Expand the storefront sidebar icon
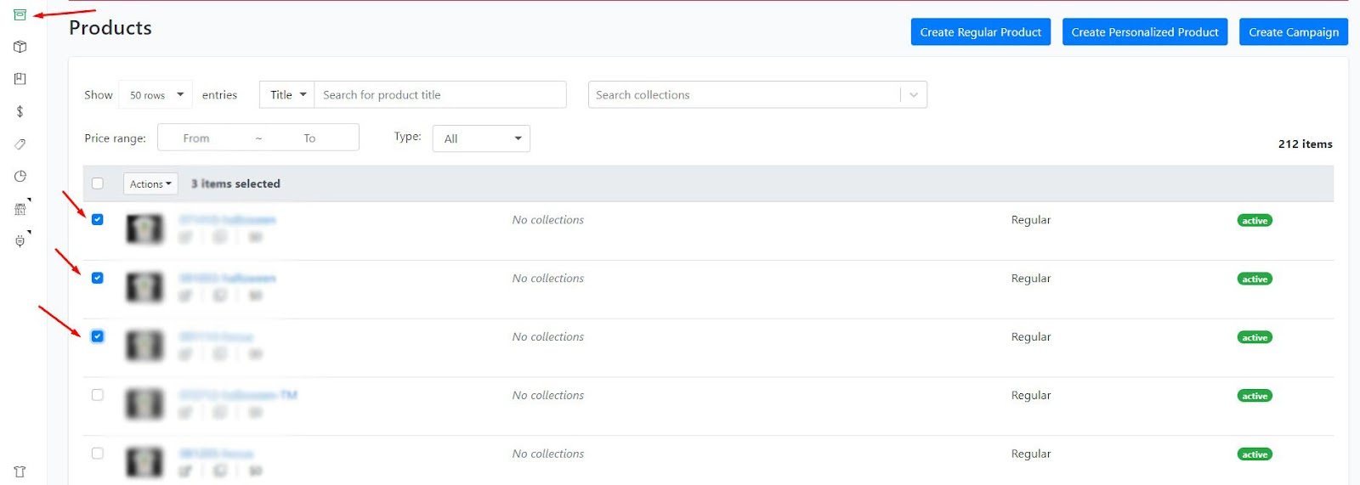The image size is (1360, 485). [x=20, y=208]
